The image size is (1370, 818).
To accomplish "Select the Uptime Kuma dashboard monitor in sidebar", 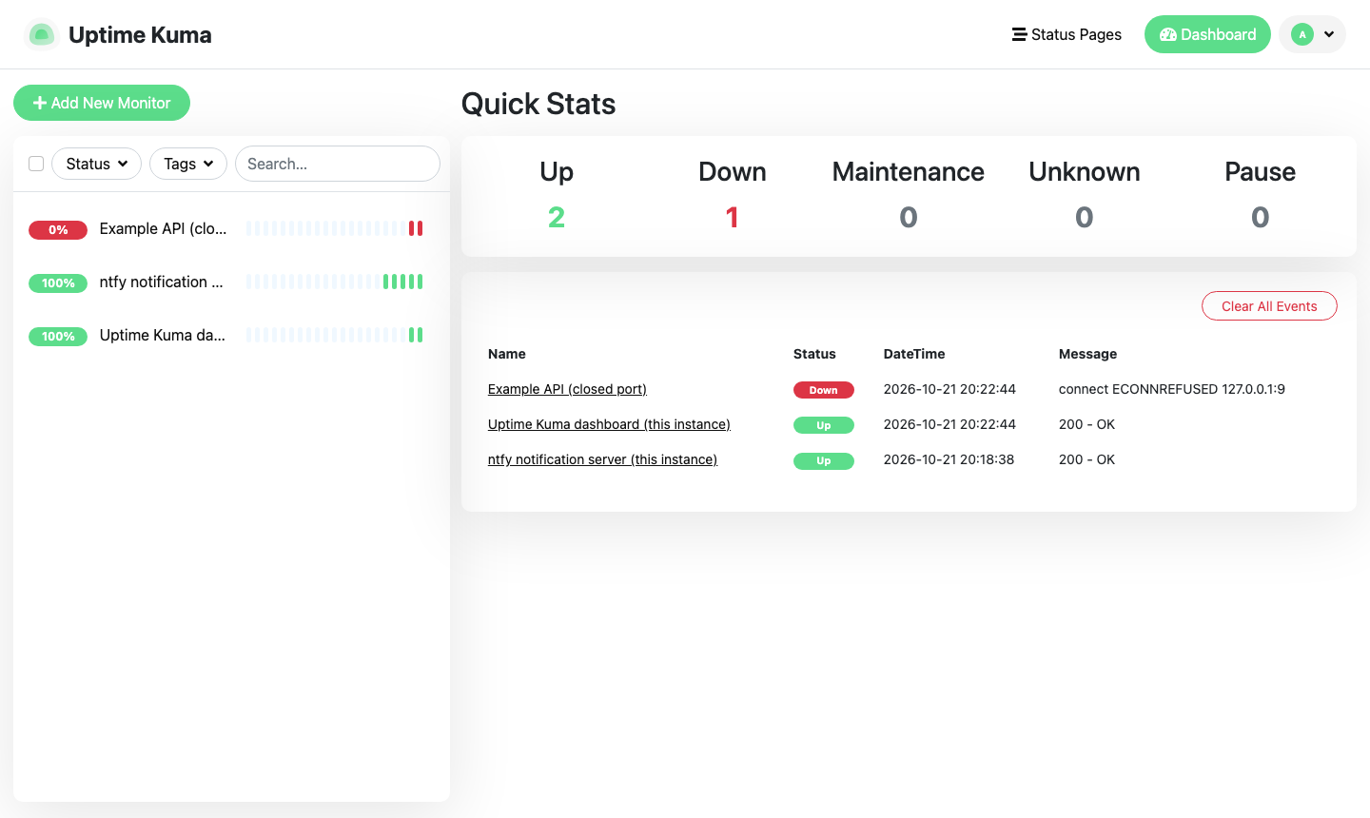I will tap(231, 335).
